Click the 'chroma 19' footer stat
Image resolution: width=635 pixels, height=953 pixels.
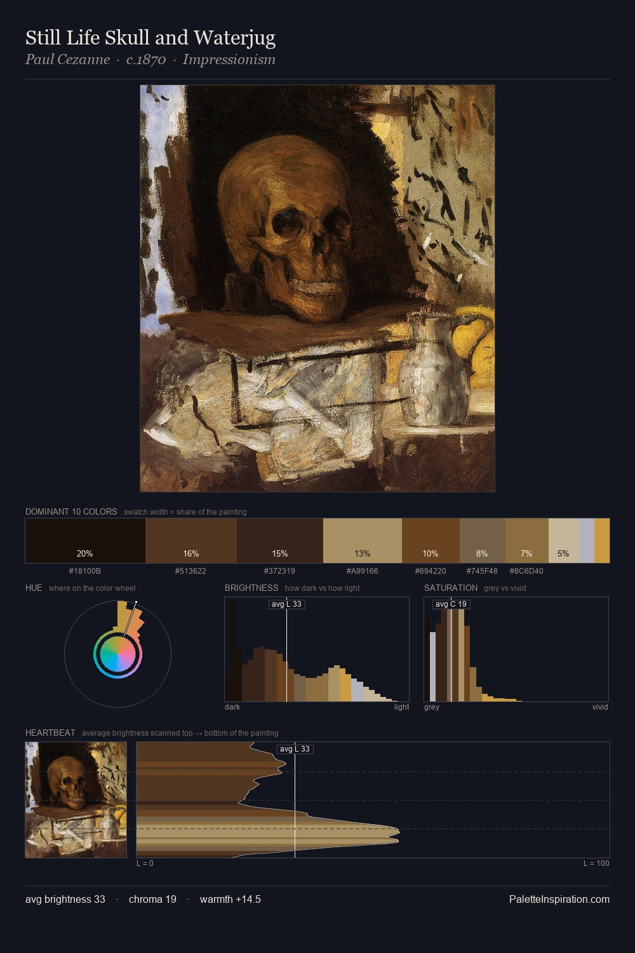click(x=152, y=899)
